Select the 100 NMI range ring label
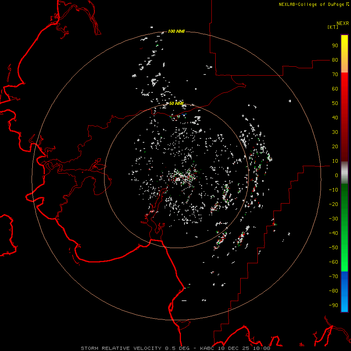The height and width of the screenshot is (351, 351). (176, 31)
